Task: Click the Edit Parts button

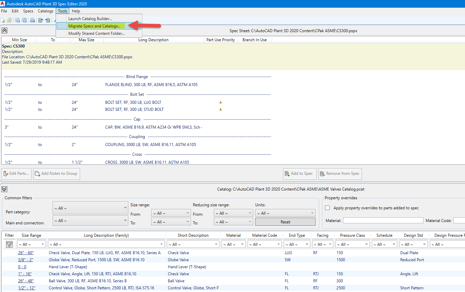Action: pyautogui.click(x=16, y=173)
